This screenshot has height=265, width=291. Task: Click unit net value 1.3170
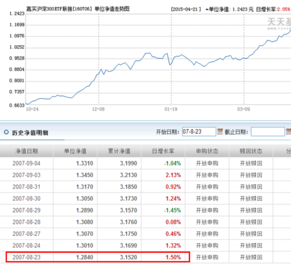pos(85,187)
